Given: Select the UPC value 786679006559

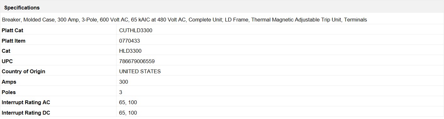Looking at the screenshot, I should point(137,61).
